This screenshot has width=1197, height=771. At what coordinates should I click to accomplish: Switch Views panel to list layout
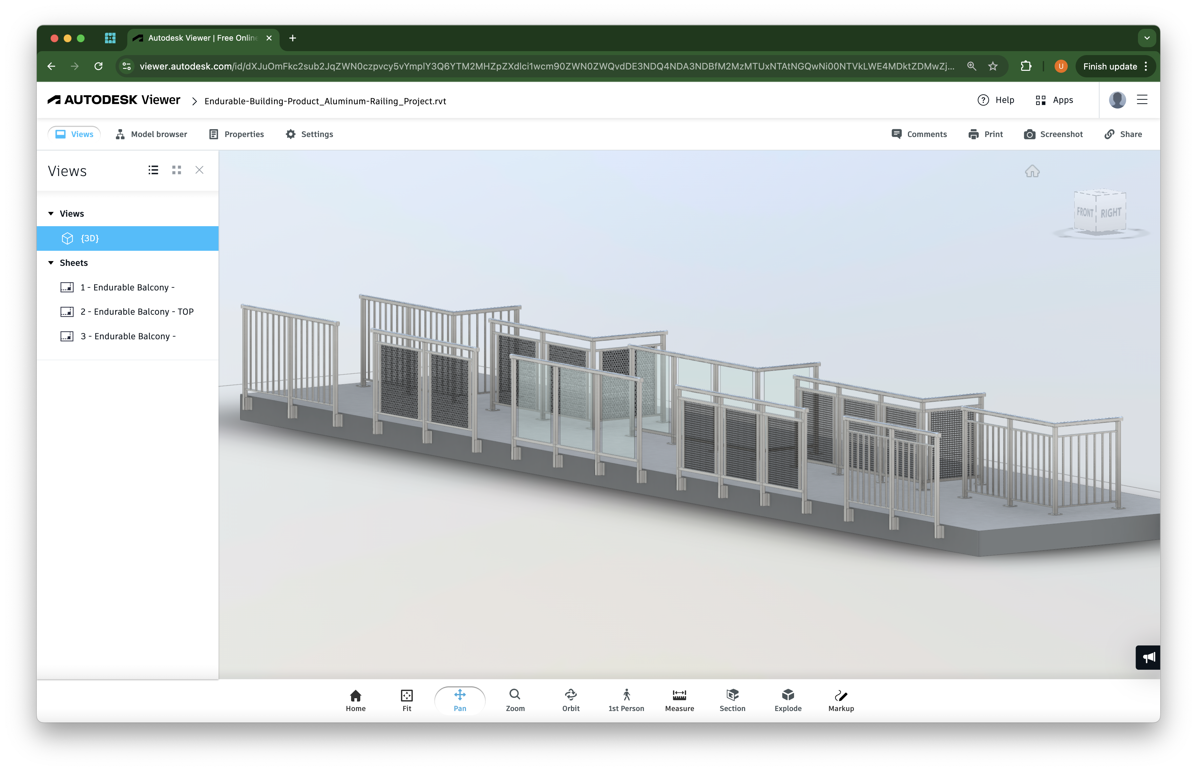153,170
